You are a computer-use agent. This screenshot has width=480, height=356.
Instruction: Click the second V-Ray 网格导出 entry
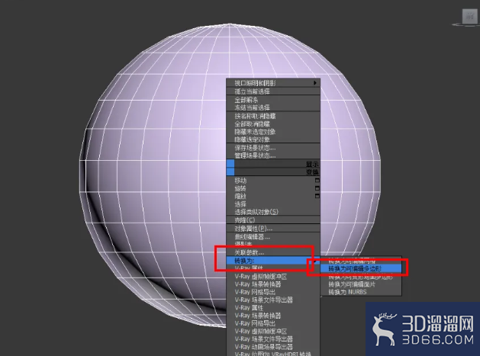273,323
